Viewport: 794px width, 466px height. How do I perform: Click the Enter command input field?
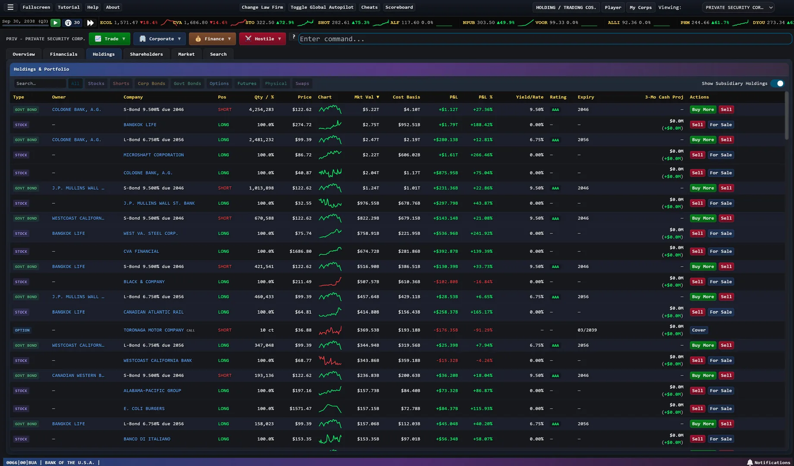tap(545, 39)
